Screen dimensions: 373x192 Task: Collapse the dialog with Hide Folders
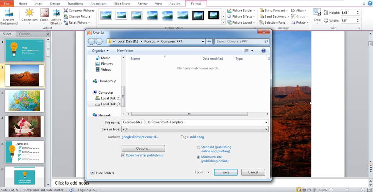102,173
